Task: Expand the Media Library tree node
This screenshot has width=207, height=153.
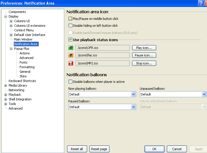Action: [6, 85]
